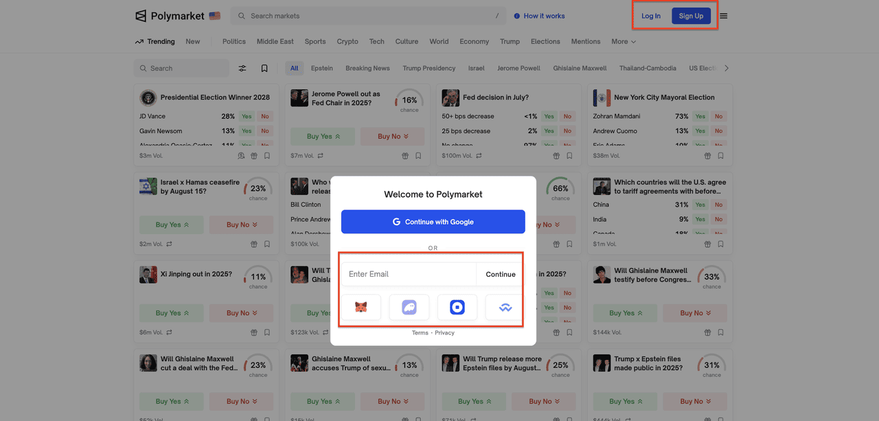Click repeat icon beside $7m Vol.
The image size is (879, 421).
321,156
